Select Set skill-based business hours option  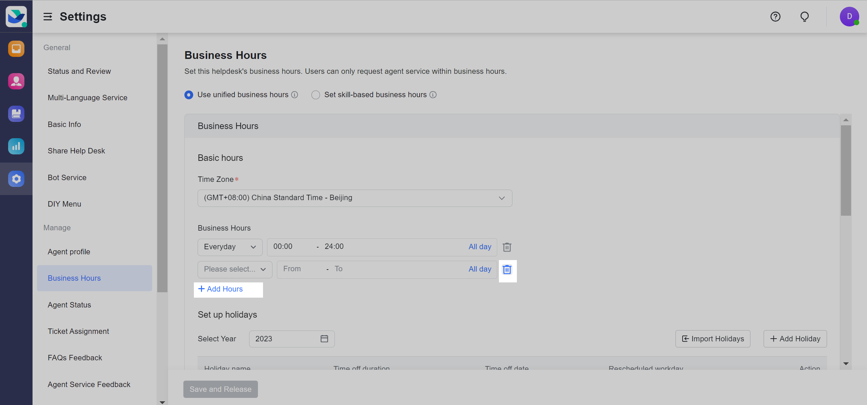[316, 95]
